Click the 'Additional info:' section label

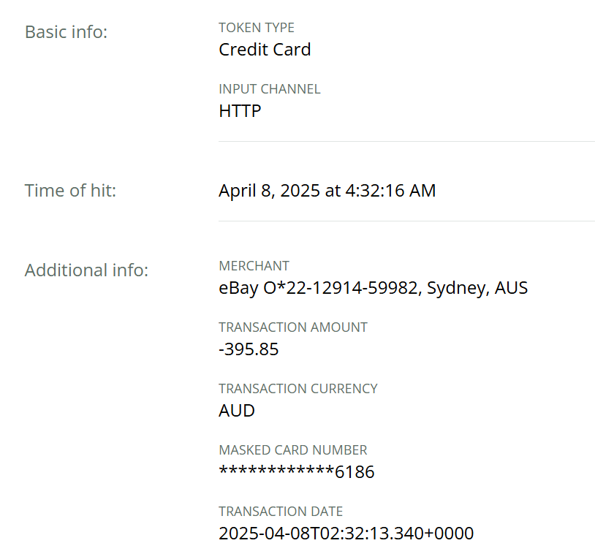point(86,270)
